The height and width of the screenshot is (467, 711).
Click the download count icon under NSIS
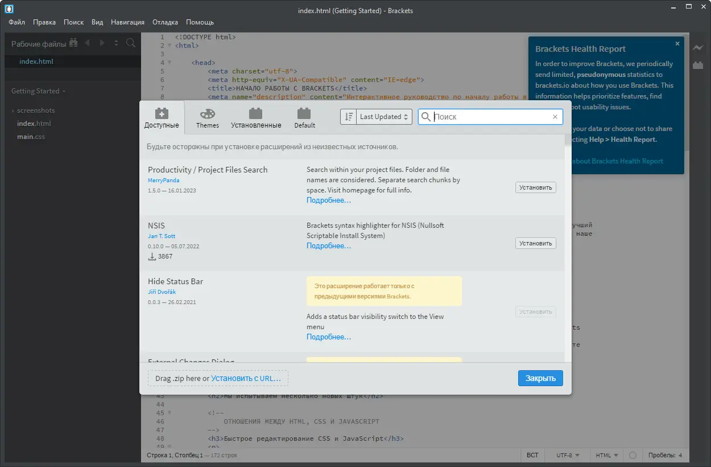point(152,256)
